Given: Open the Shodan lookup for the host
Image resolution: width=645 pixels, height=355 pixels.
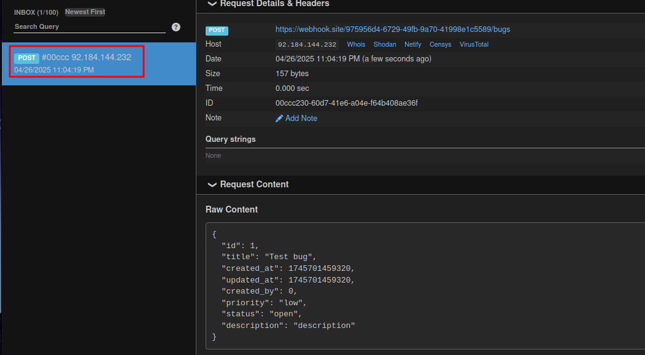Looking at the screenshot, I should (x=385, y=44).
